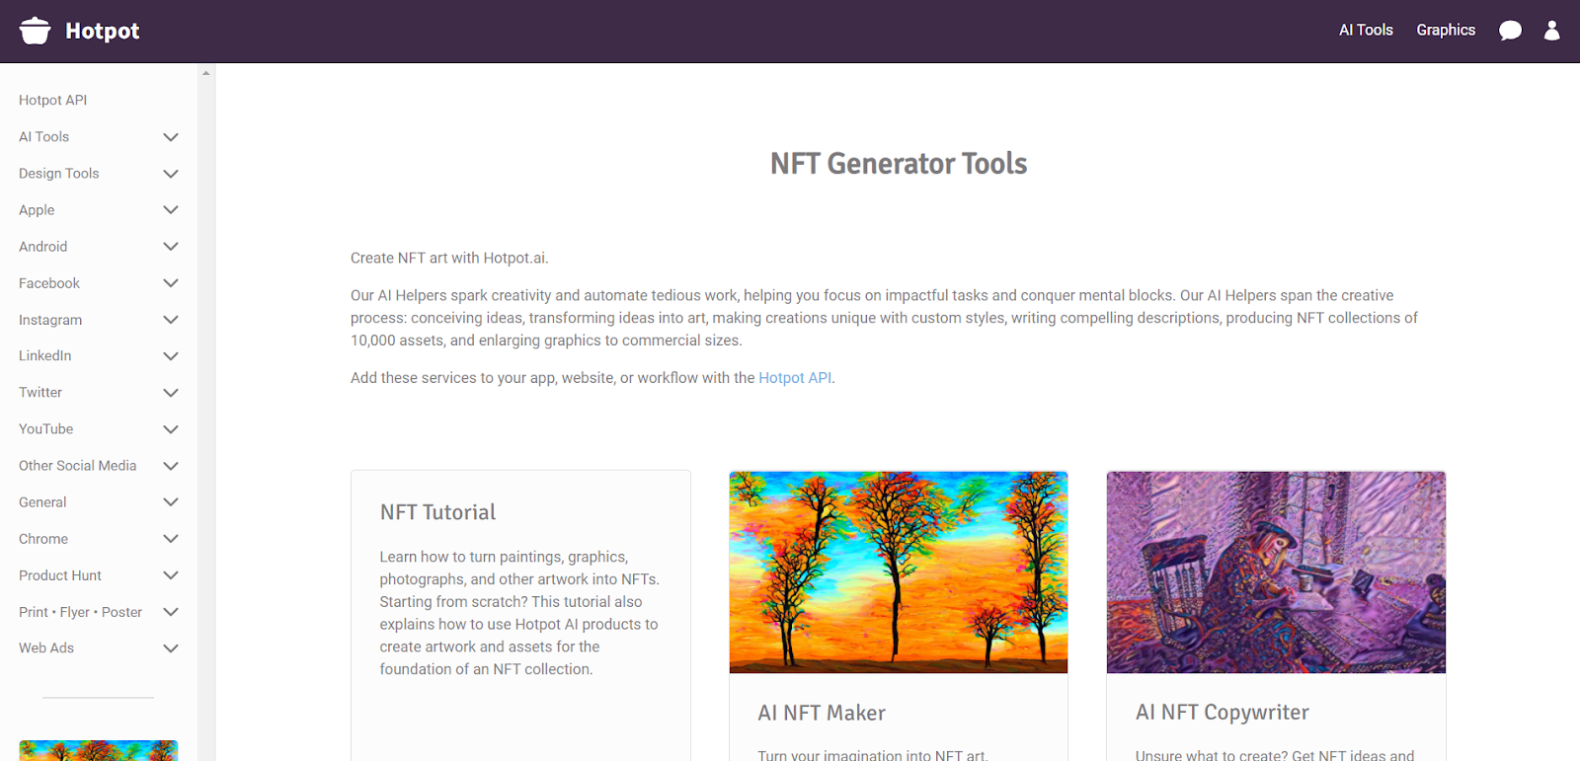The height and width of the screenshot is (761, 1580).
Task: Click 'Unsure what to create?' text
Action: pyautogui.click(x=1212, y=755)
